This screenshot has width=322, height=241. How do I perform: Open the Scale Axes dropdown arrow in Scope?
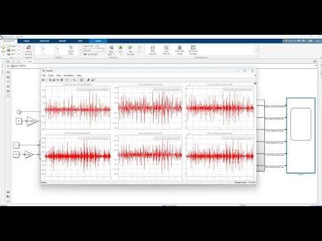85,80
